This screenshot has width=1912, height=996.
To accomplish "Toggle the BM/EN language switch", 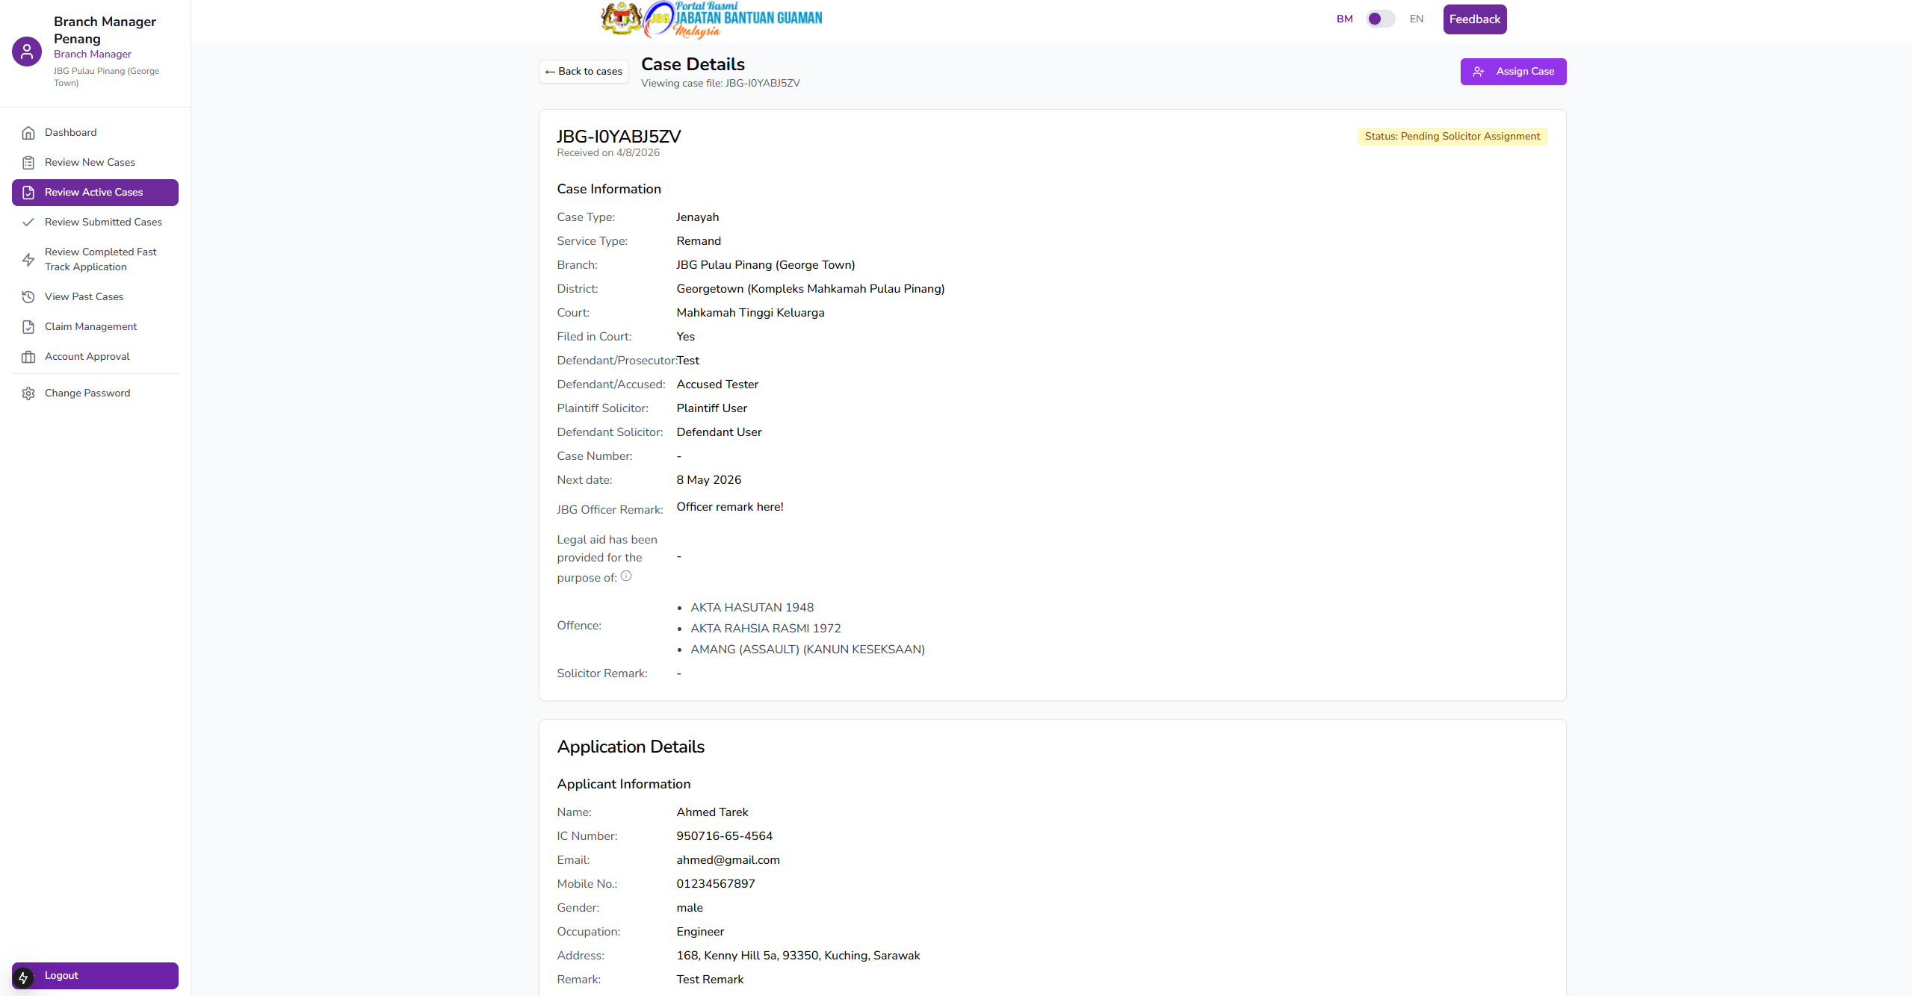I will point(1380,19).
